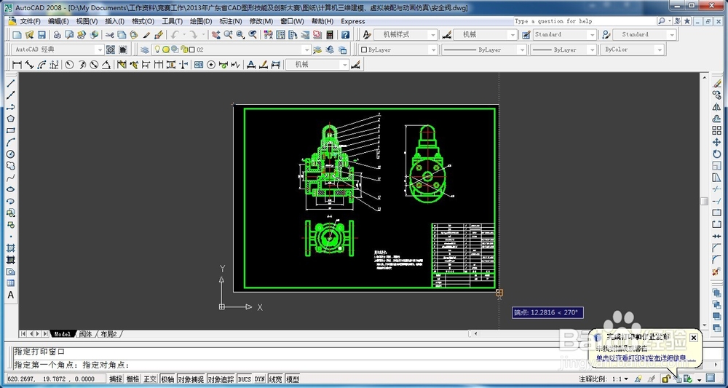728x388 pixels.
Task: Select the Hatch tool in the Draw toolbar
Action: click(x=10, y=248)
